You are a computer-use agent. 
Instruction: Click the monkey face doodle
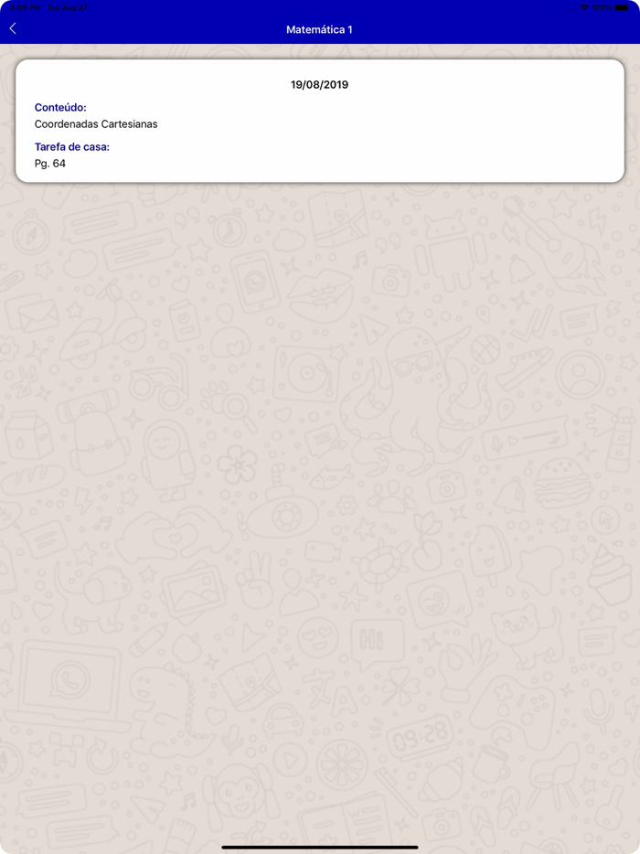pyautogui.click(x=237, y=791)
